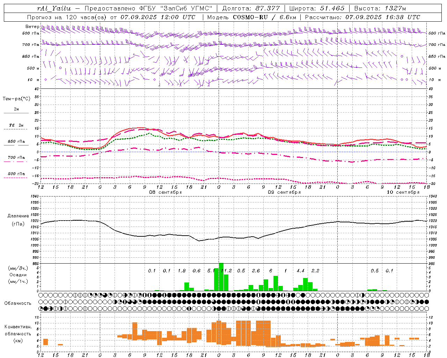Click the left 850 гПа wind level label
This screenshot has height=358, width=447.
pyautogui.click(x=31, y=56)
